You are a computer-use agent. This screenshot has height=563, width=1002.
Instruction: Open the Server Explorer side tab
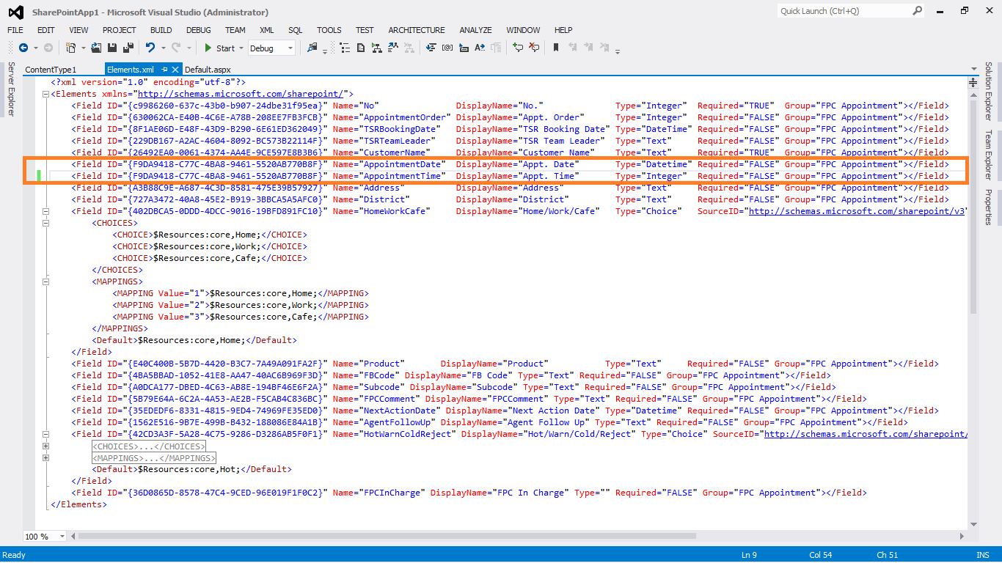coord(11,89)
